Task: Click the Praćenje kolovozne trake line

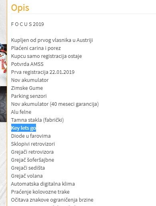Action: coord(40,192)
